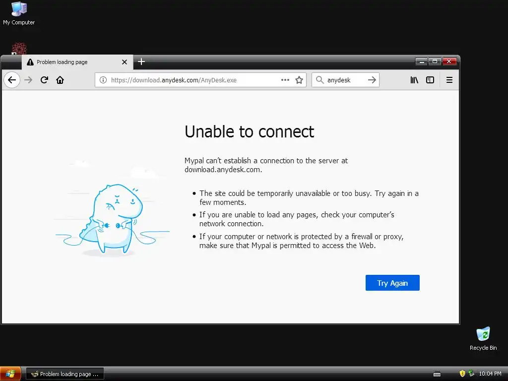Click the Forward arrow navigation button
Viewport: 508px width, 381px height.
(x=28, y=80)
